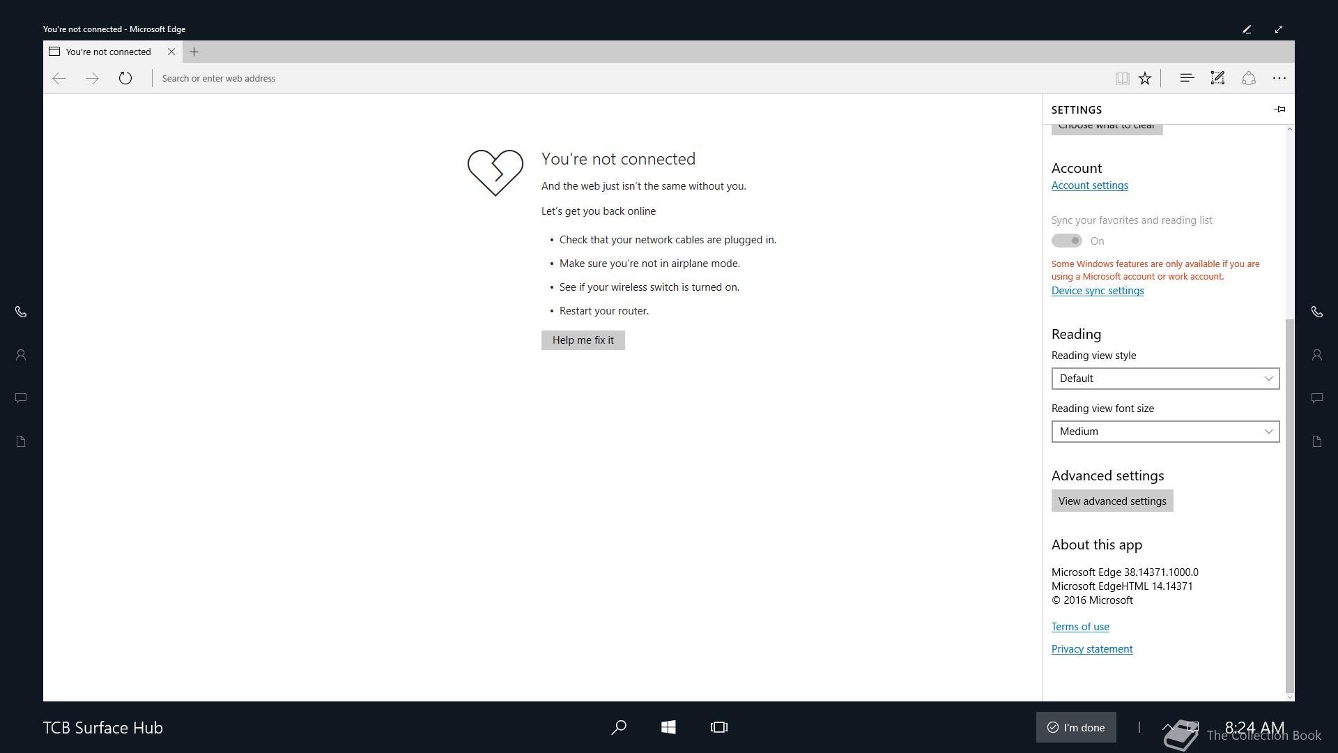1338x753 pixels.
Task: Click the left sidebar document icon
Action: pos(21,441)
